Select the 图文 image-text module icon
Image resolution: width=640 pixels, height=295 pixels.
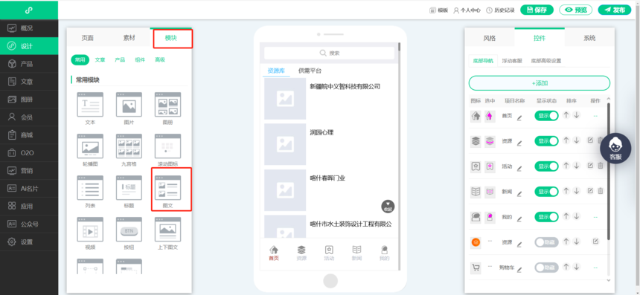[167, 188]
